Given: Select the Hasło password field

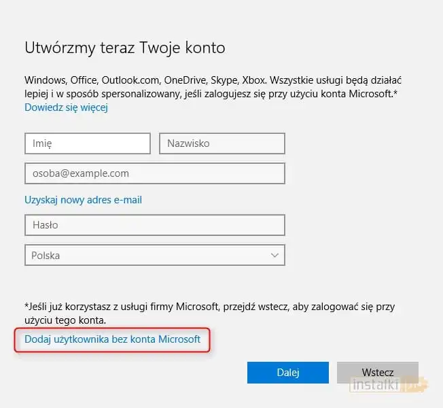Looking at the screenshot, I should tap(154, 224).
